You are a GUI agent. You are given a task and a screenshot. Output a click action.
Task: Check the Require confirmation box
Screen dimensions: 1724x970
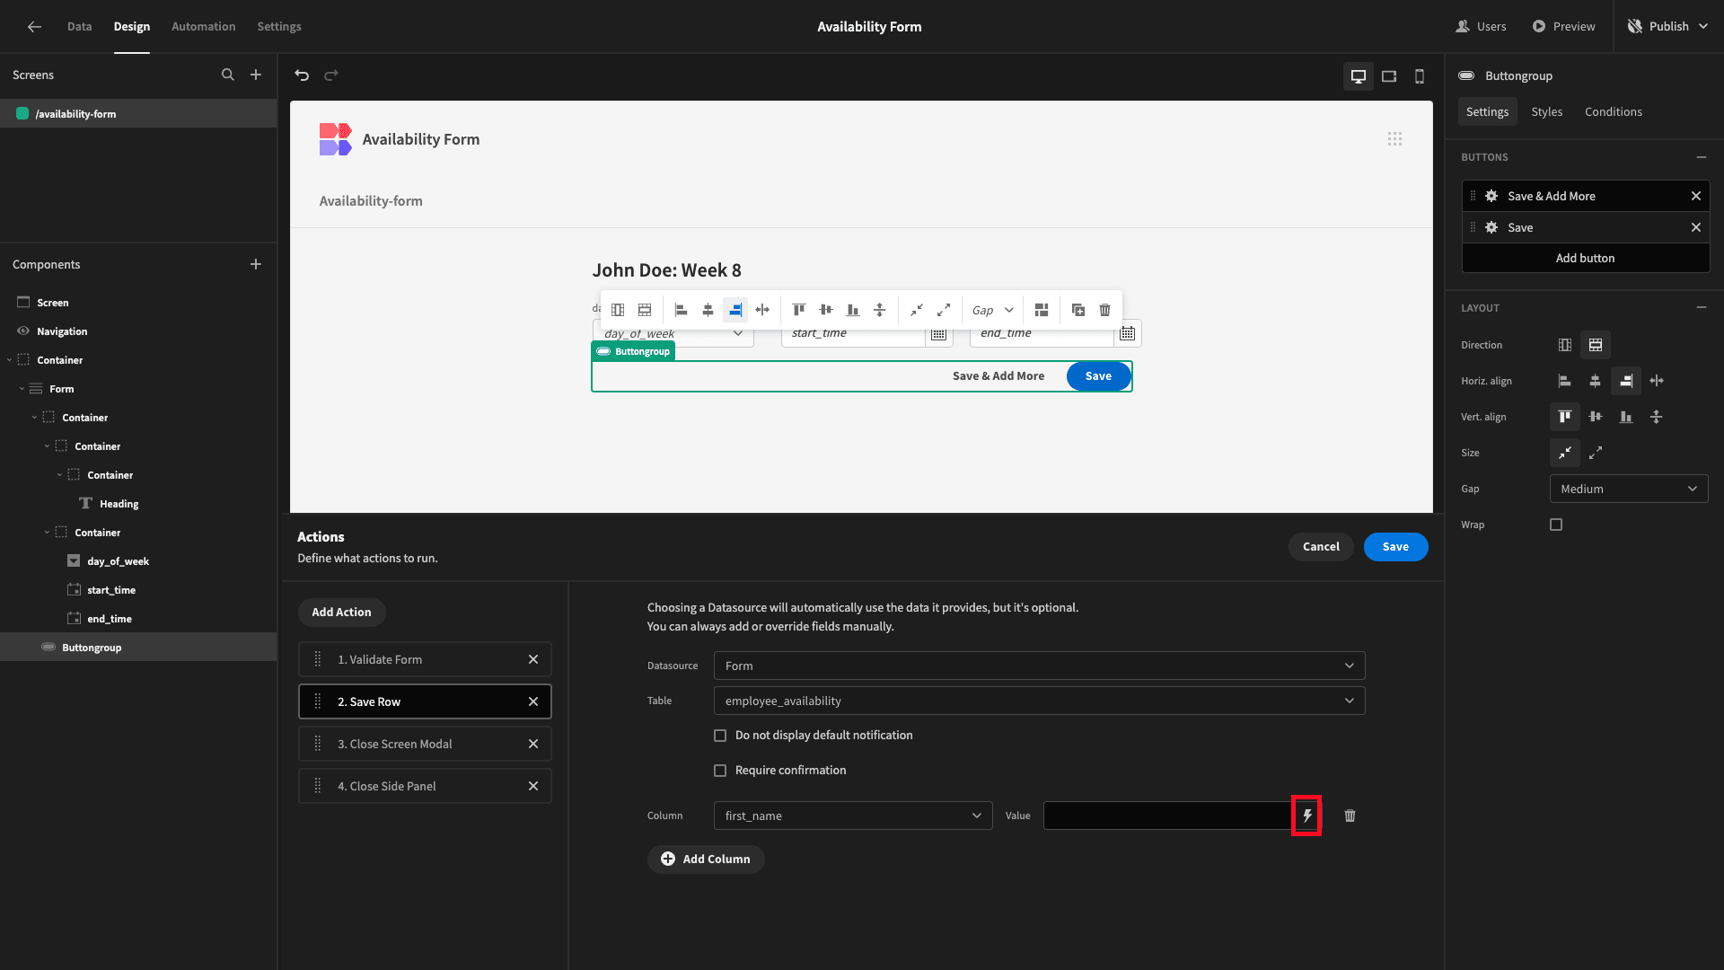coord(720,771)
